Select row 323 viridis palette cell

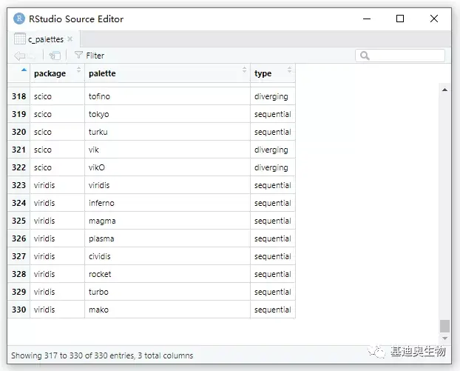tap(98, 185)
